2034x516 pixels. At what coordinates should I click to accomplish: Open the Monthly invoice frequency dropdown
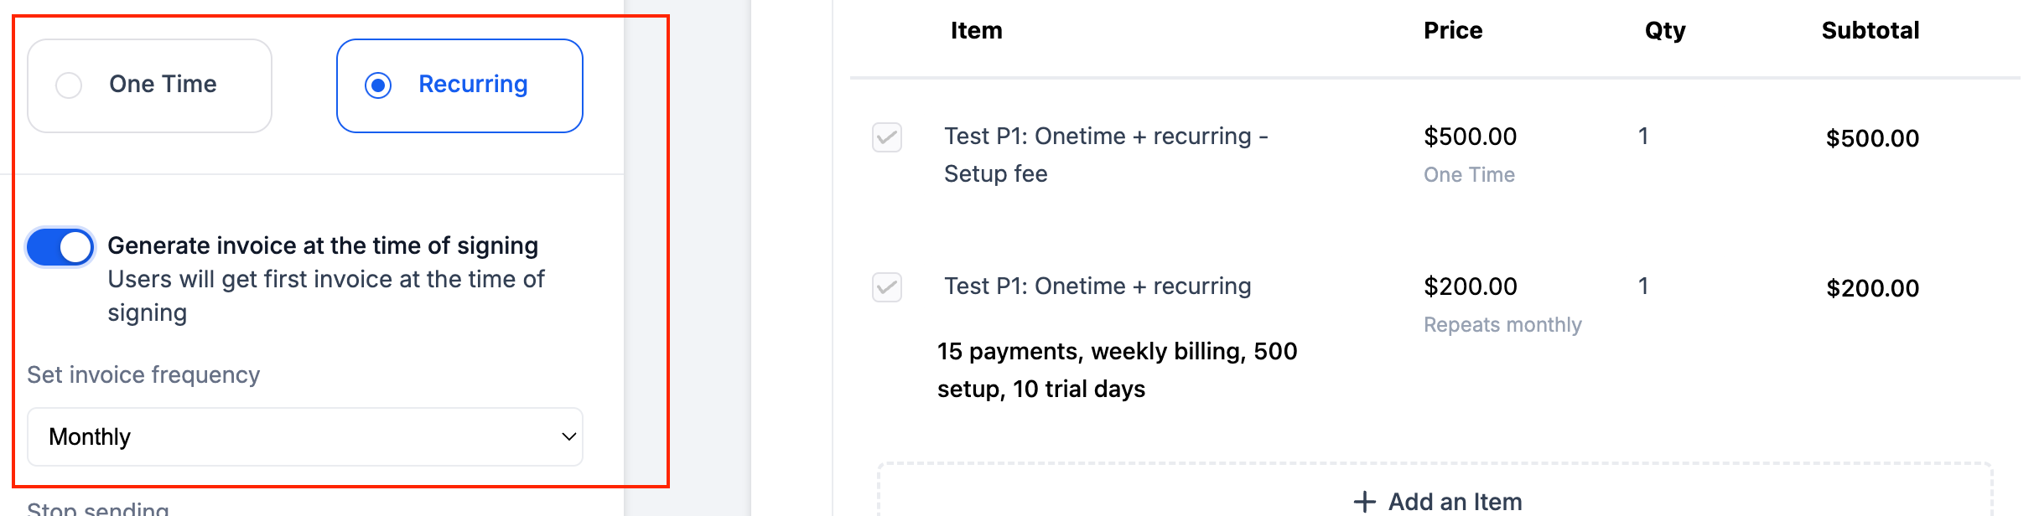coord(304,436)
